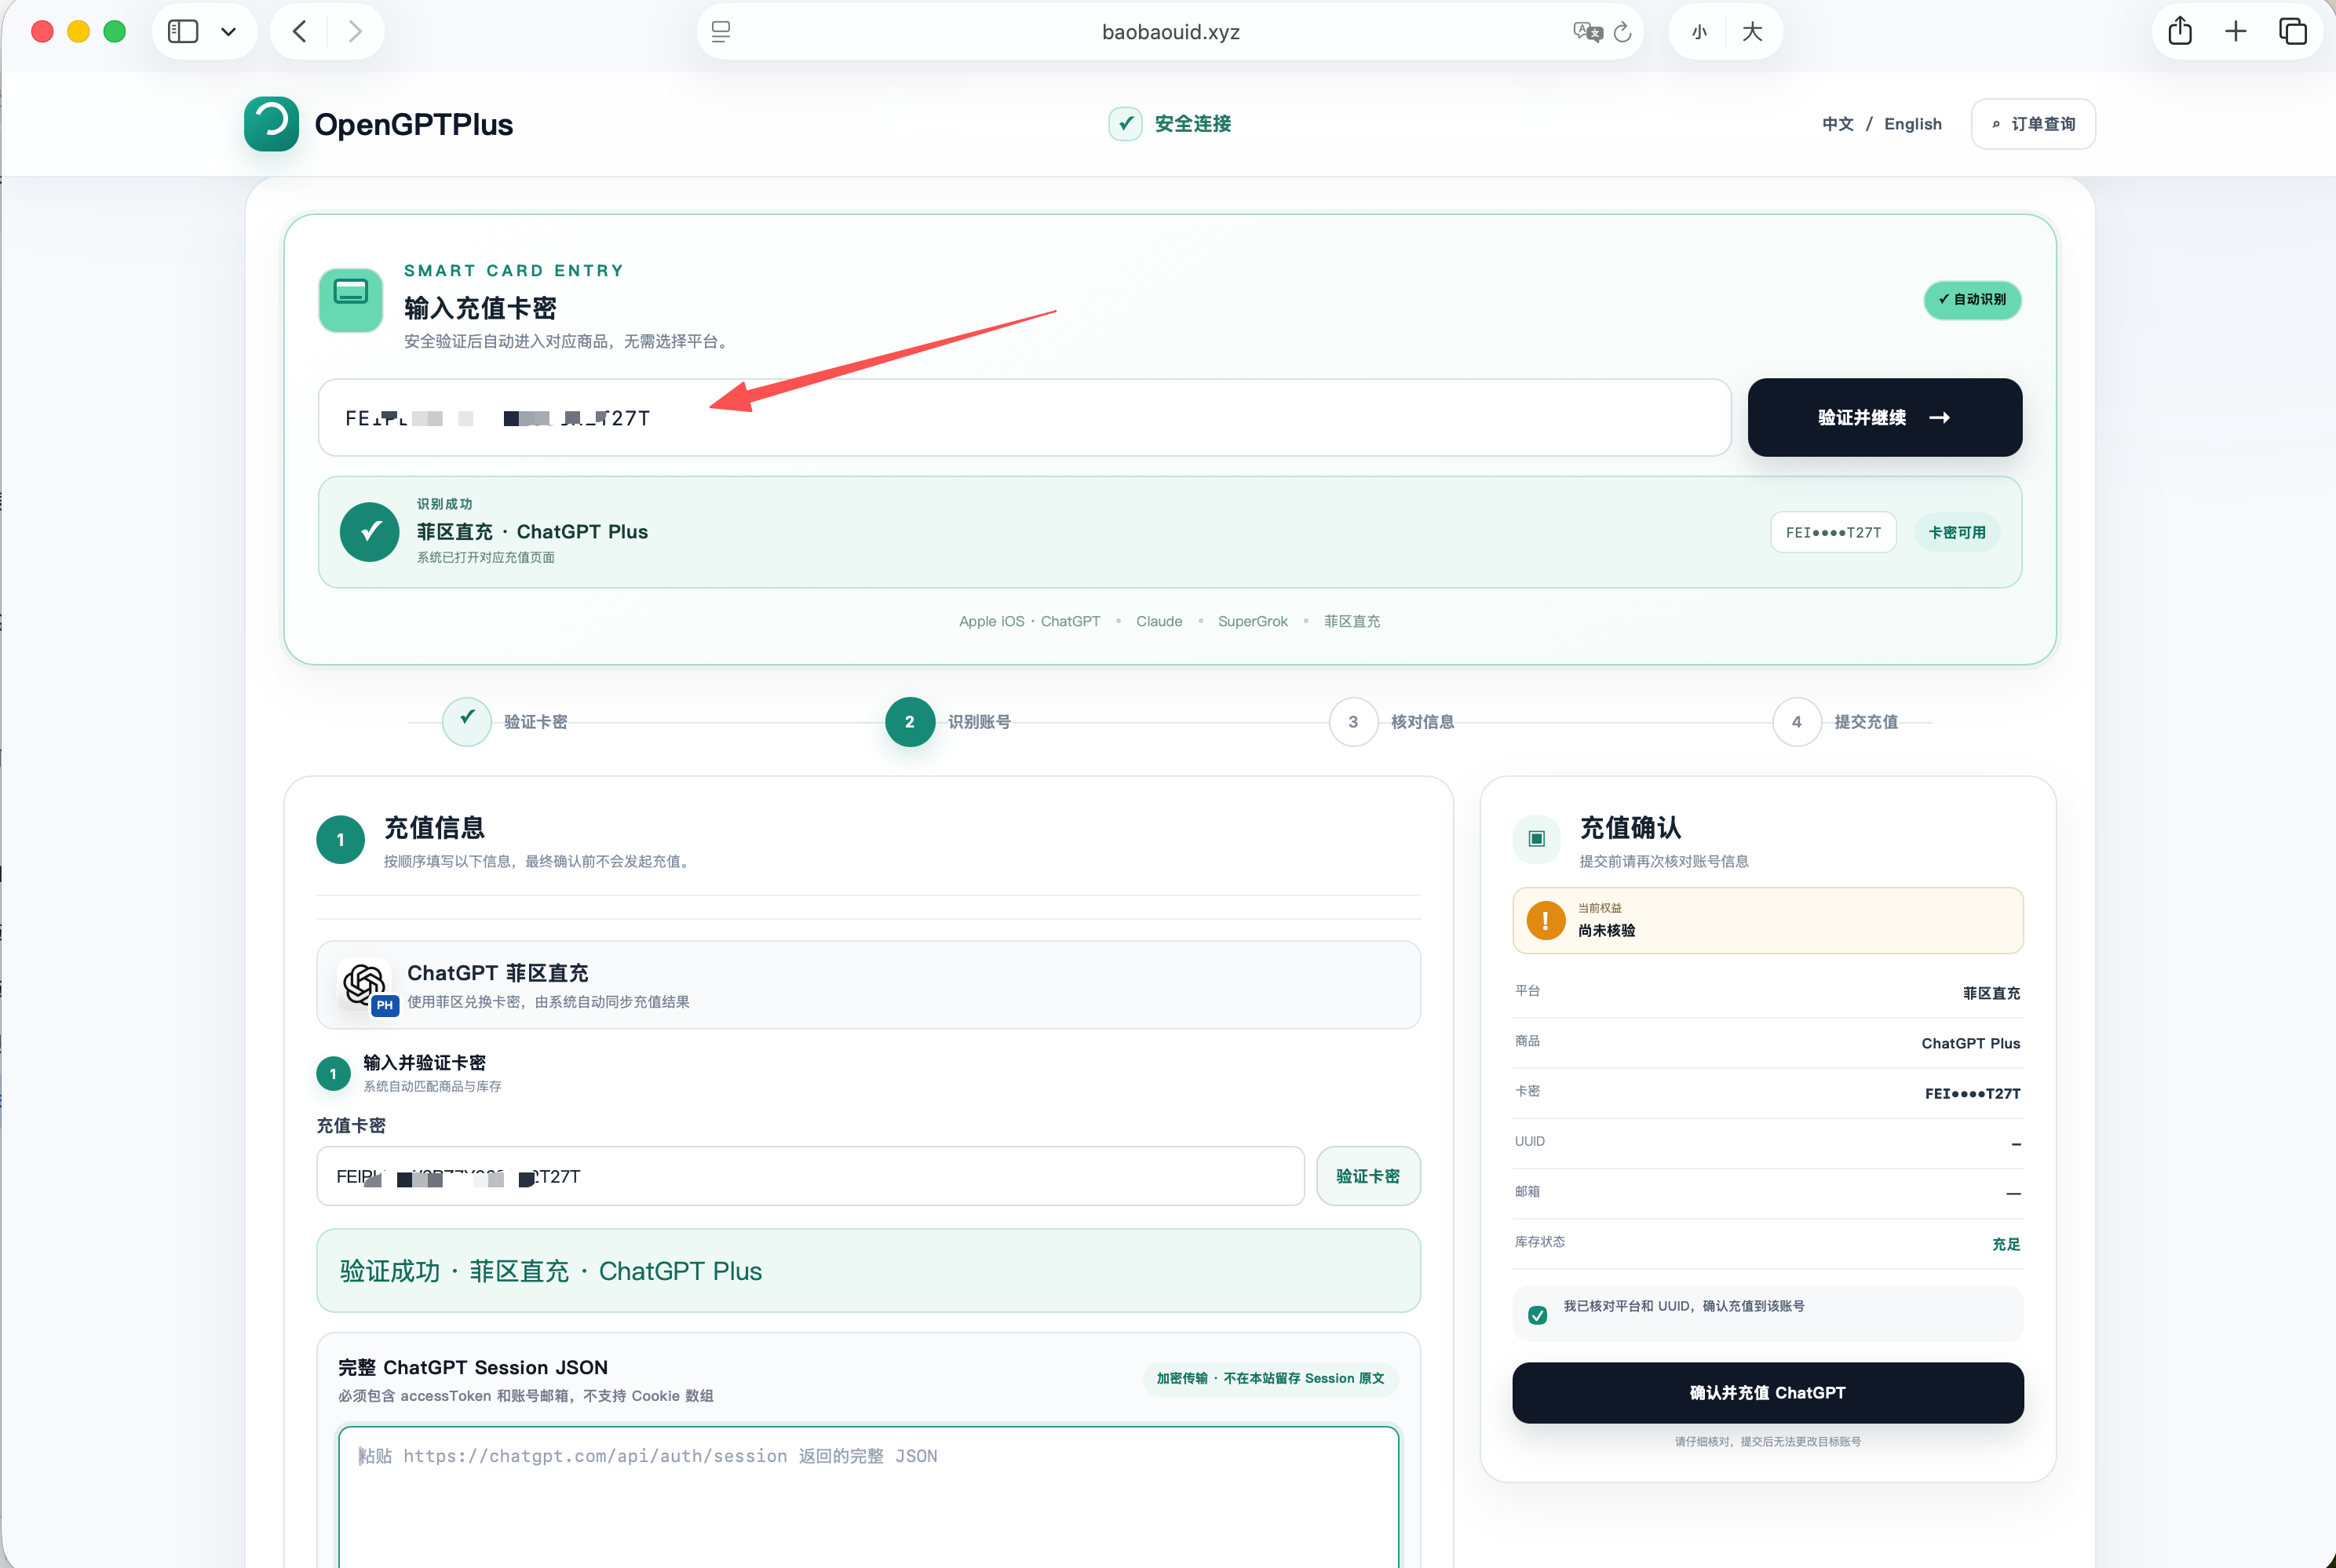
Task: Go back to the previous page
Action: tap(300, 32)
